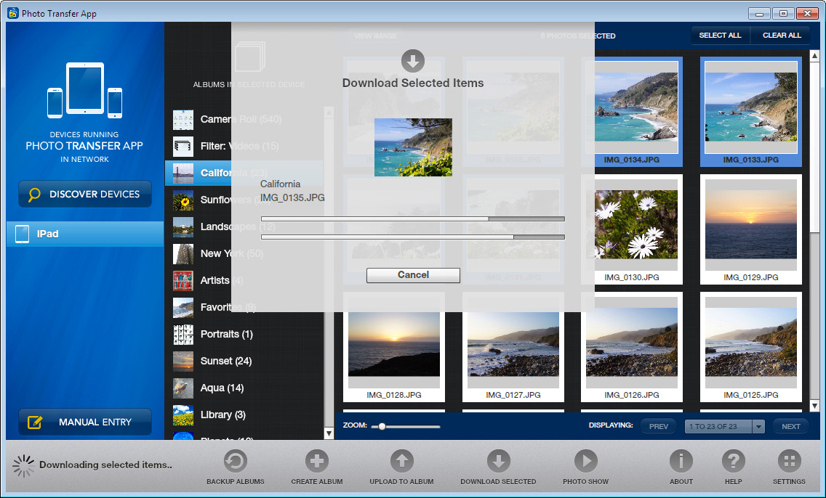Open the Camera Roll album

pyautogui.click(x=245, y=119)
